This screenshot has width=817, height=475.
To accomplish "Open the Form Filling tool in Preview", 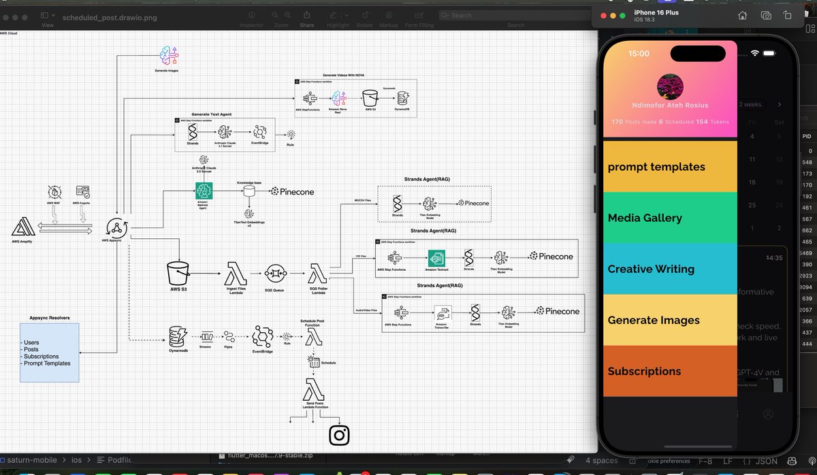I will 419,15.
